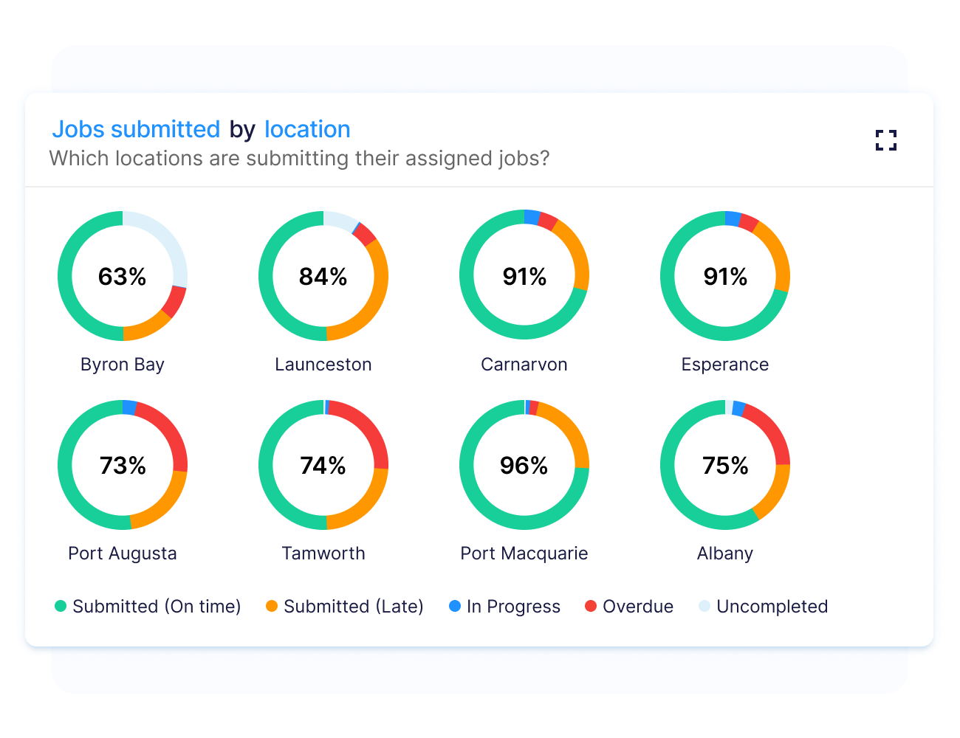Select the Byron Bay donut chart
The width and height of the screenshot is (960, 738).
pos(123,276)
